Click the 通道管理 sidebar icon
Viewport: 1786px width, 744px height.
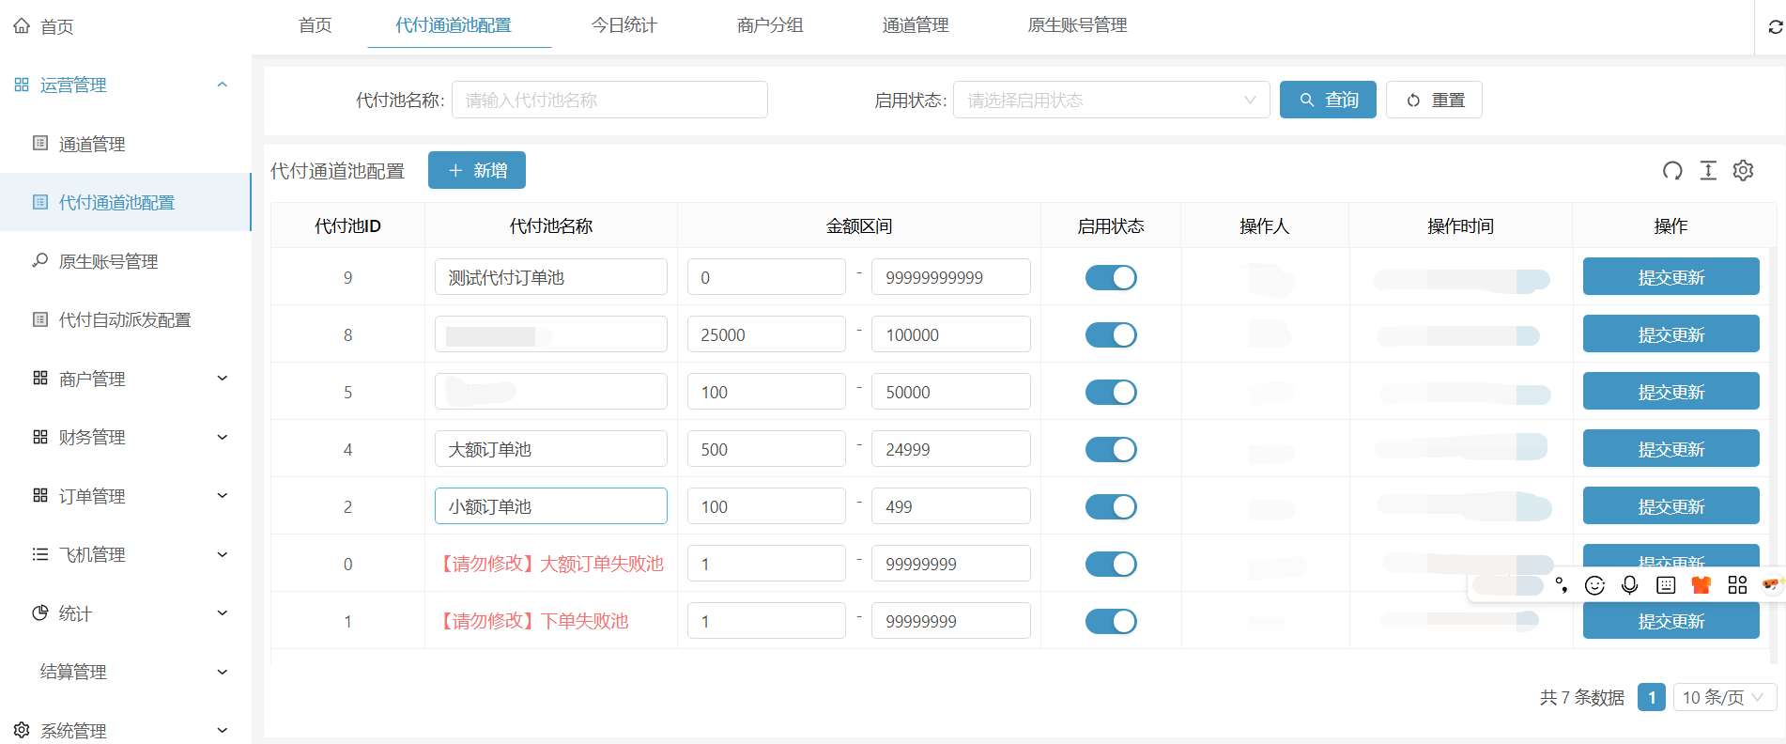40,143
